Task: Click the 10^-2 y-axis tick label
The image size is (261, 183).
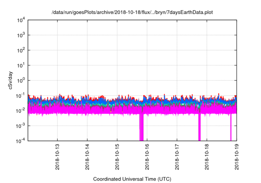Action: pyautogui.click(x=20, y=111)
